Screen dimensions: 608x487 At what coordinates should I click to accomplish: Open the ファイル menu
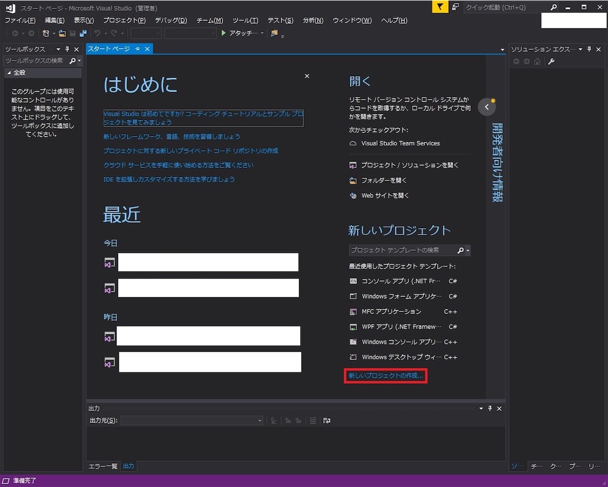[x=20, y=21]
